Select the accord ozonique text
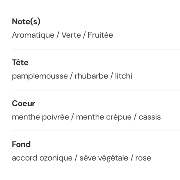This screenshot has width=180, height=180. (x=42, y=158)
